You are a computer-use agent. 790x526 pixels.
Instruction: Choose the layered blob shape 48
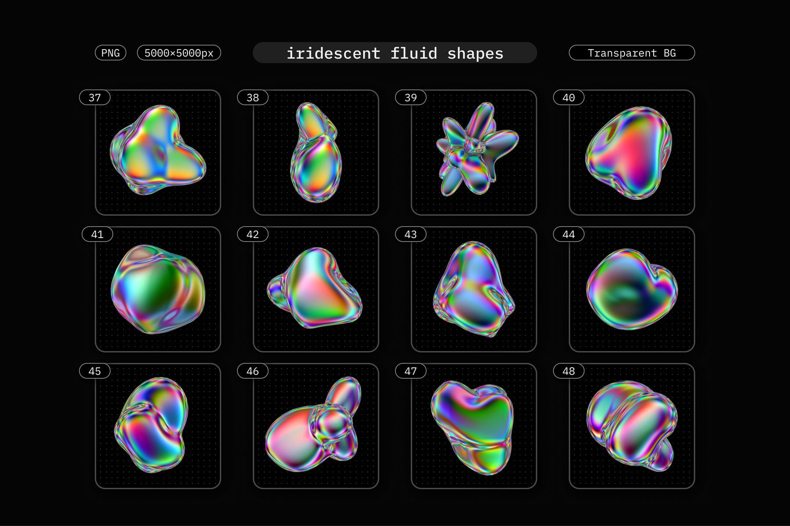pyautogui.click(x=632, y=425)
